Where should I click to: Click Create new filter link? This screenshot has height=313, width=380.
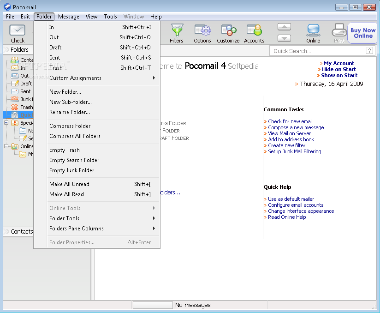pos(286,145)
